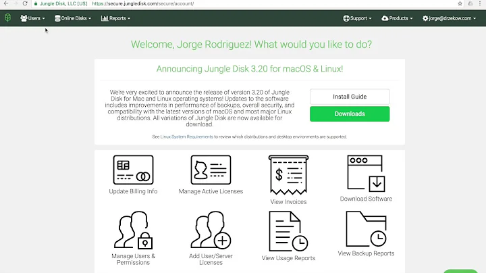Click the green Downloads button
Viewport: 486px width, 273px height.
[x=350, y=114]
